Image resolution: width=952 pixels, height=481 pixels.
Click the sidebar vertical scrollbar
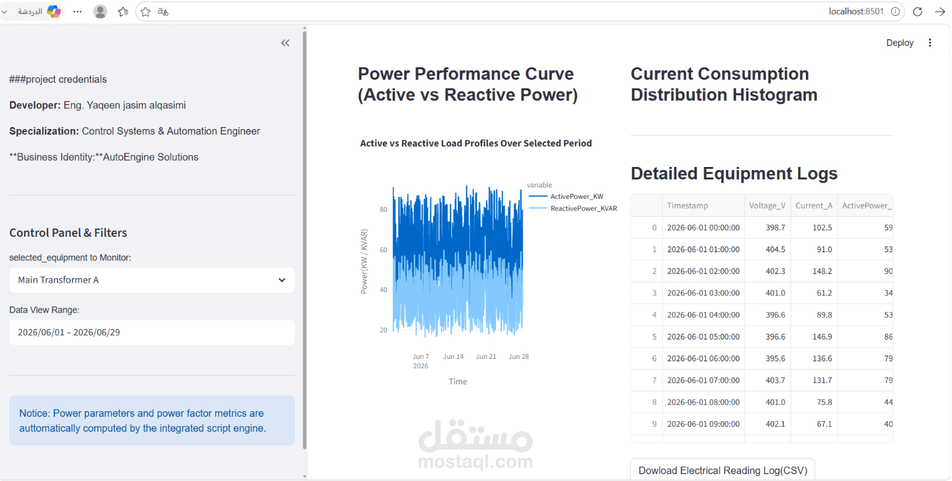[x=304, y=240]
